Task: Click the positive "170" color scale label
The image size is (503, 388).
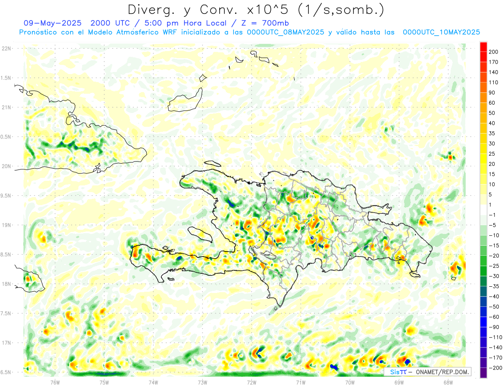Action: pyautogui.click(x=493, y=62)
